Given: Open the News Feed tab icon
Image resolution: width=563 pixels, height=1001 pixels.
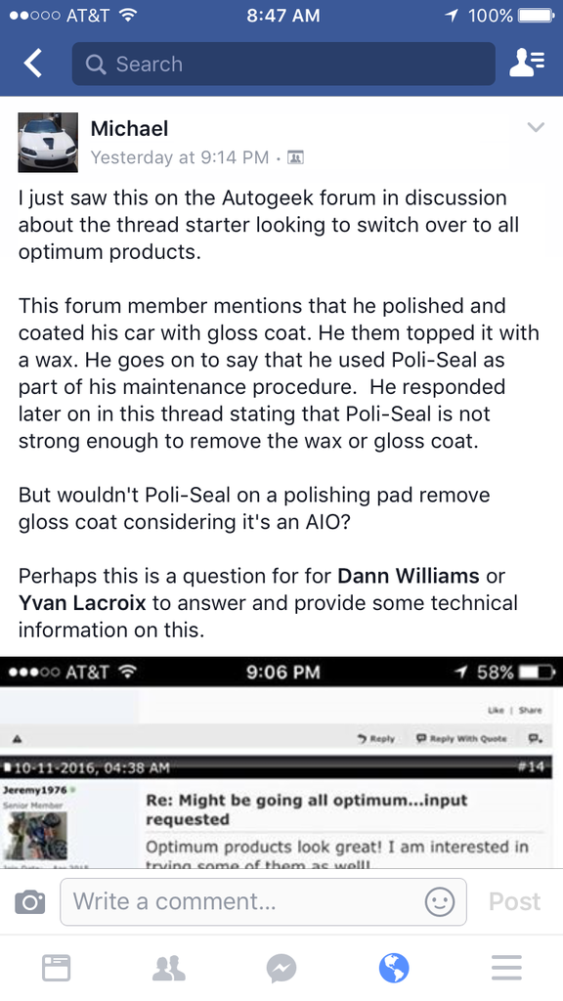Looking at the screenshot, I should tap(56, 968).
